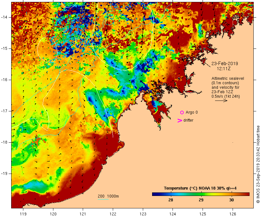Click the temperature color bar

[201, 194]
